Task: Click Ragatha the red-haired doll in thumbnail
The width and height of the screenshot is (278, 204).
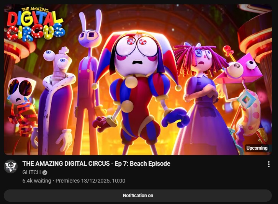Action: click(x=202, y=99)
